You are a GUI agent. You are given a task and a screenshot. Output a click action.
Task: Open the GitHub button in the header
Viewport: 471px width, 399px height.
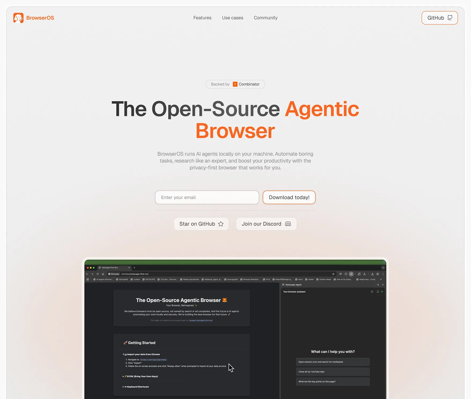coord(440,18)
